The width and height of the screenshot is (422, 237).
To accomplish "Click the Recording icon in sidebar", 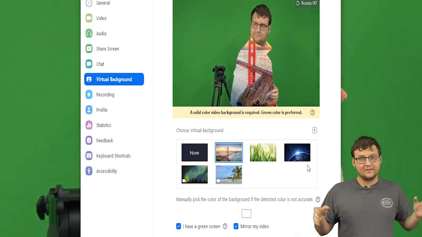I will [89, 94].
